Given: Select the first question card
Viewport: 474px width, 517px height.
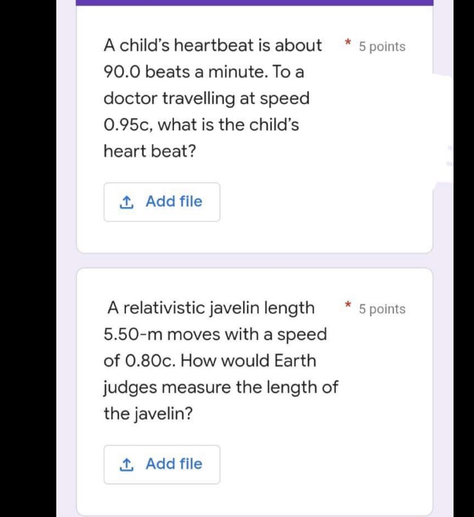Looking at the screenshot, I should (256, 128).
